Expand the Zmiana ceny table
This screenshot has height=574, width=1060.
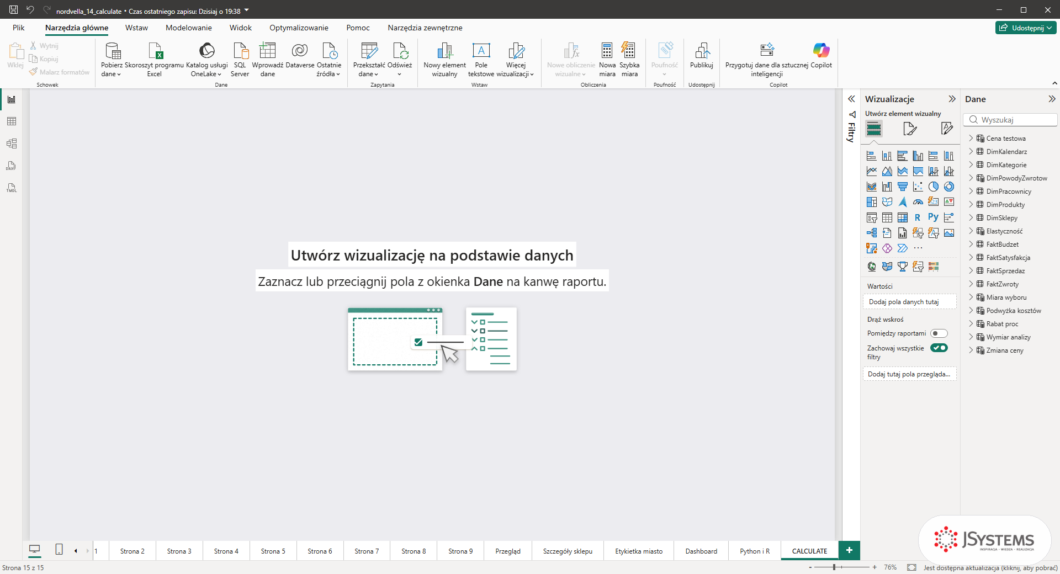click(x=971, y=350)
